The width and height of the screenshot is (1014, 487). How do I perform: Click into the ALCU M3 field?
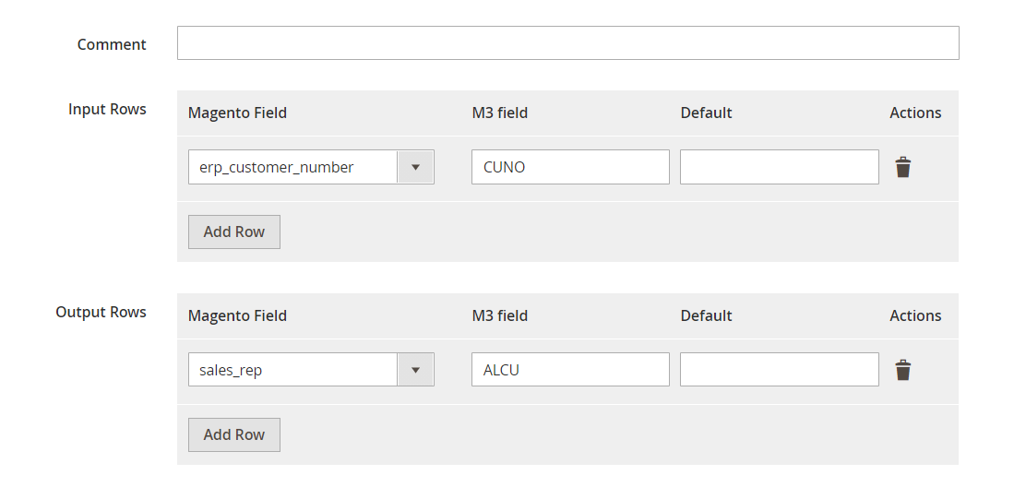pos(570,370)
